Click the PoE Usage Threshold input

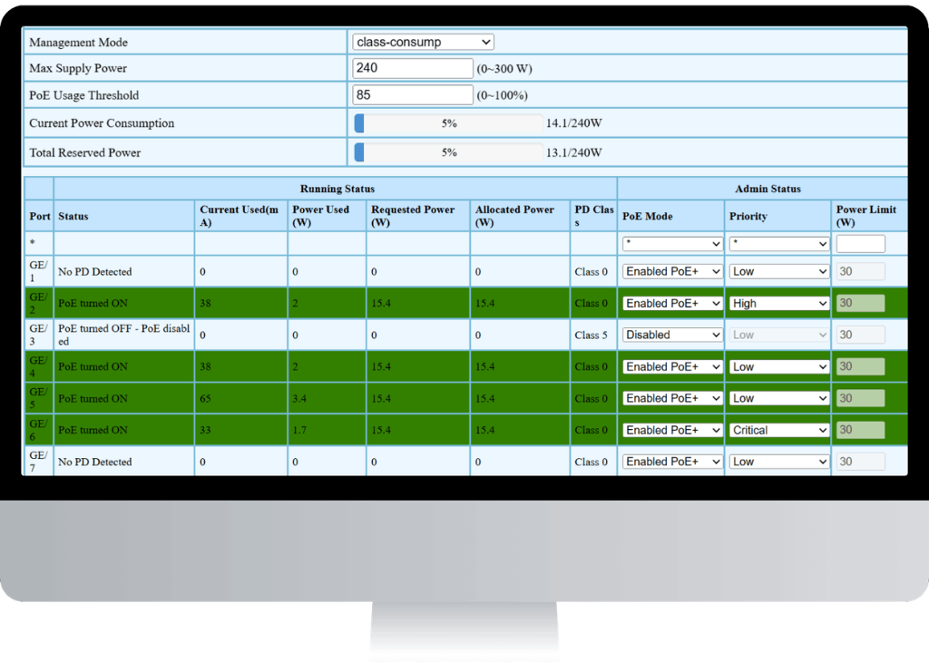413,94
